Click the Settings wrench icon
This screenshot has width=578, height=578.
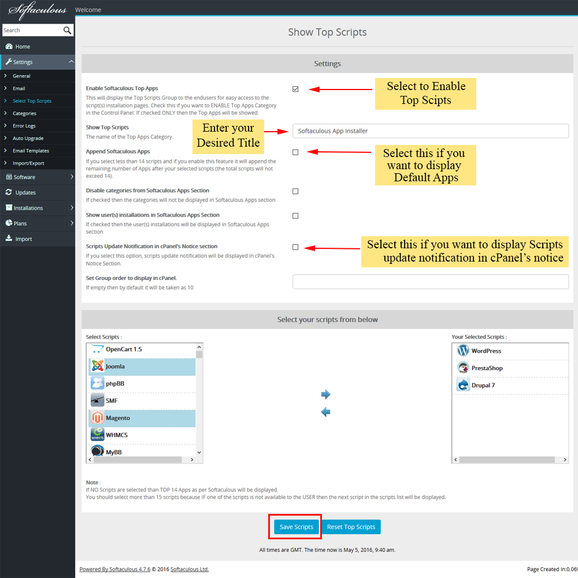click(x=9, y=62)
